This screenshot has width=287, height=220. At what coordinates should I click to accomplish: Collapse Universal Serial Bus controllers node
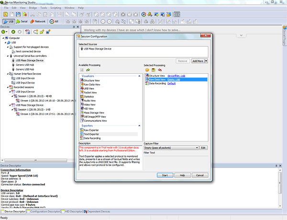[8, 56]
